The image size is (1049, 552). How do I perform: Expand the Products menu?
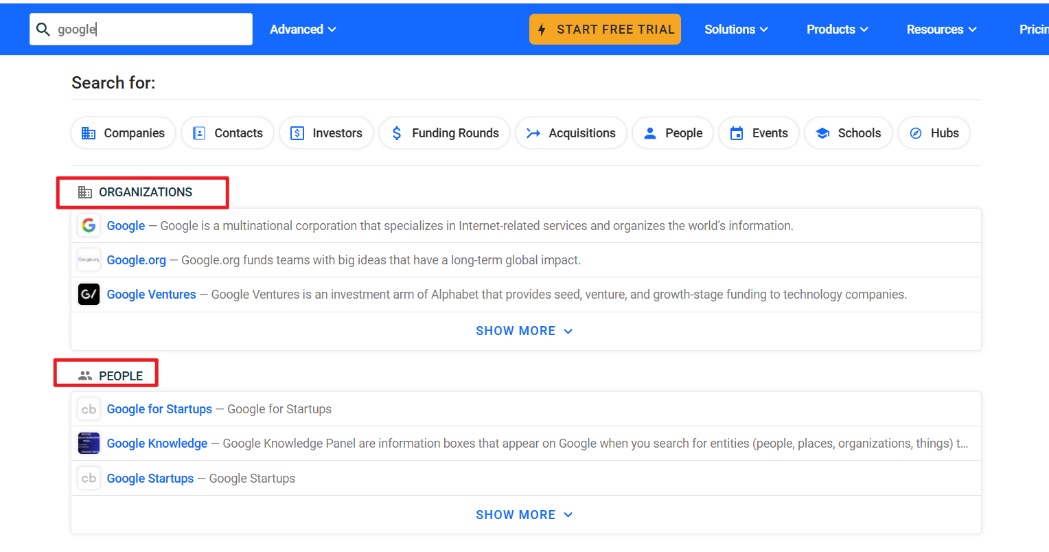pos(837,30)
